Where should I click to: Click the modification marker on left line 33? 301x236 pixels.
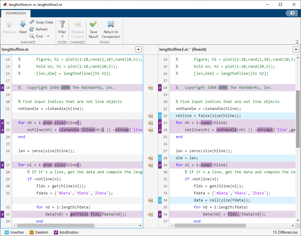(2, 214)
